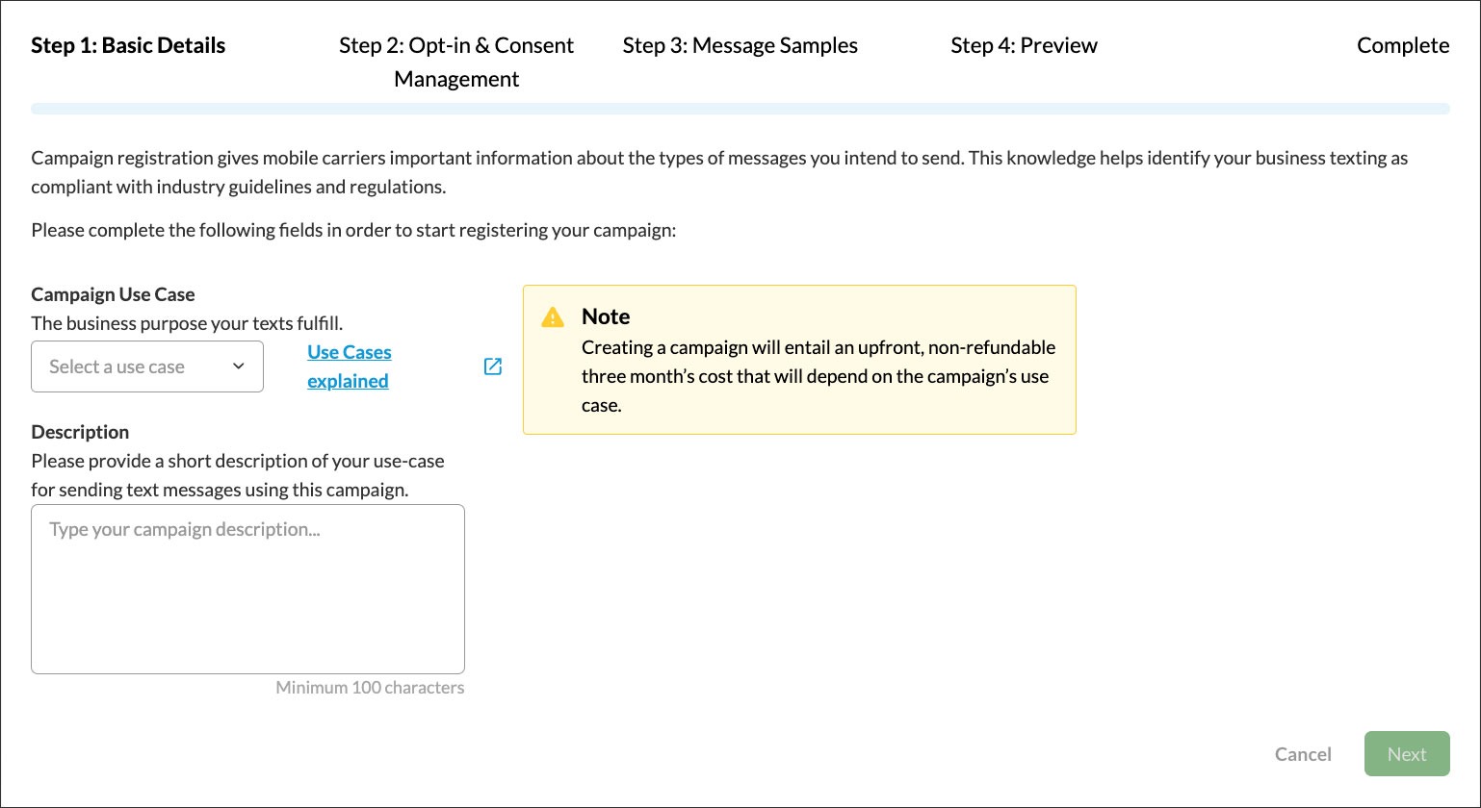Click the 'Note' heading in yellow box
Viewport: 1481px width, 808px height.
pyautogui.click(x=606, y=316)
